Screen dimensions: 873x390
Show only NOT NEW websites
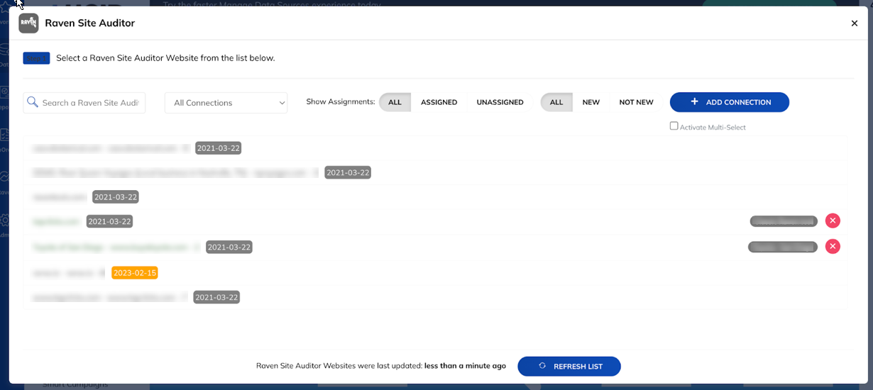click(636, 102)
